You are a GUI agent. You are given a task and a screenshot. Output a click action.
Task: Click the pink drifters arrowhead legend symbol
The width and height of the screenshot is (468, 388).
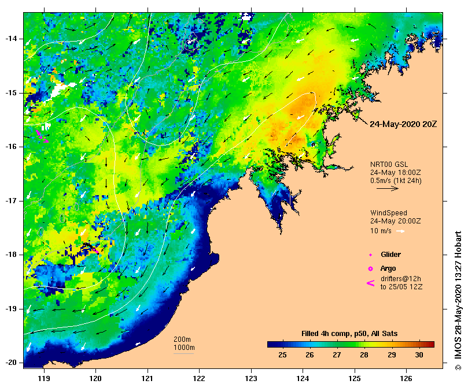(370, 283)
